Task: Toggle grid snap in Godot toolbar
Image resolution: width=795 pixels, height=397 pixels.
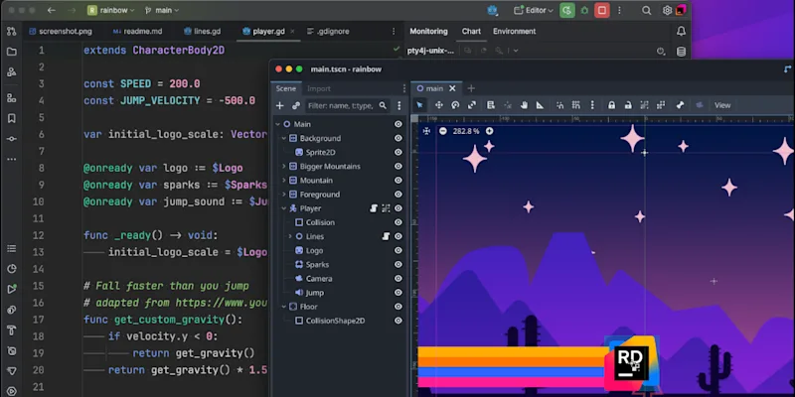Action: [576, 105]
